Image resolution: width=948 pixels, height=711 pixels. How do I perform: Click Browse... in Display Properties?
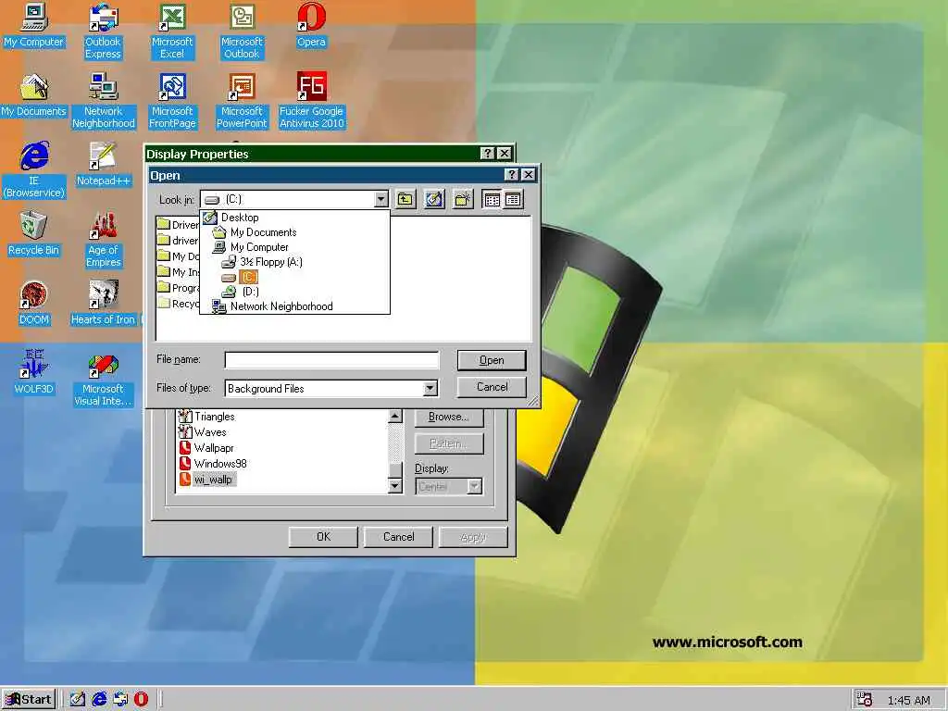449,417
